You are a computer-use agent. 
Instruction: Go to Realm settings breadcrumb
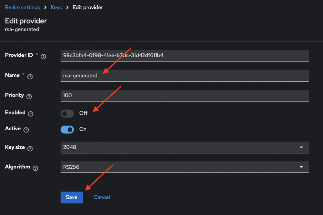point(22,7)
